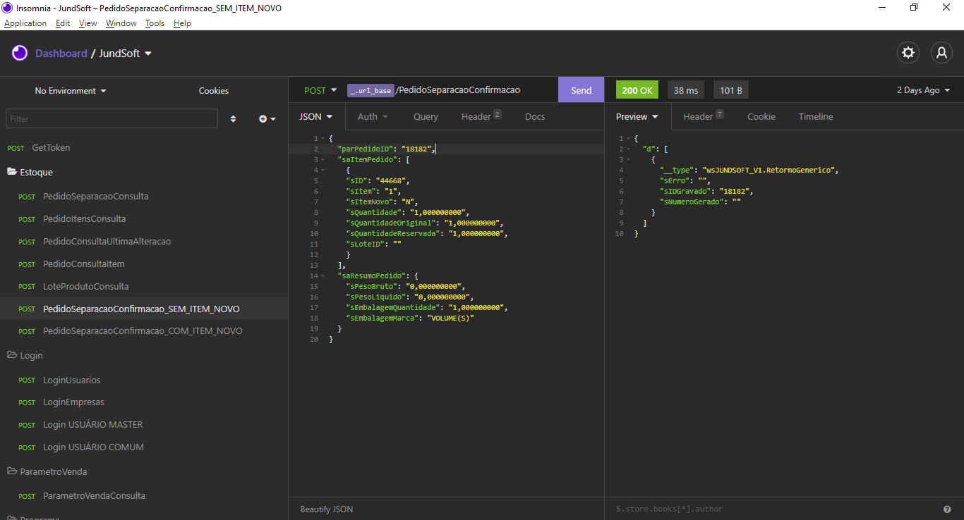
Task: Click the ParametroVenda folder icon
Action: (12, 471)
